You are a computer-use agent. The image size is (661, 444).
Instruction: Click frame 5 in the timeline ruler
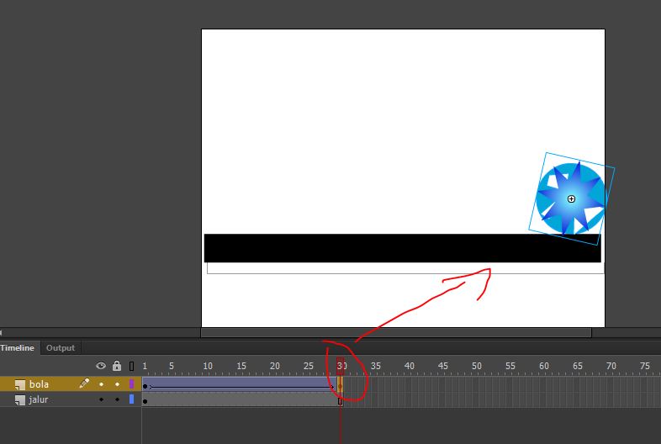pyautogui.click(x=172, y=366)
